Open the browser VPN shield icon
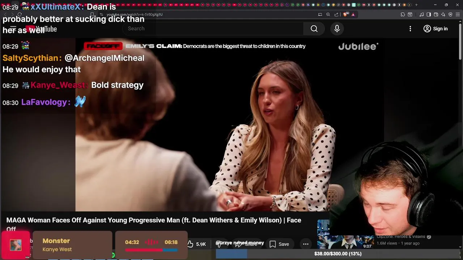Screen dimensions: 463x260 coord(450,14)
